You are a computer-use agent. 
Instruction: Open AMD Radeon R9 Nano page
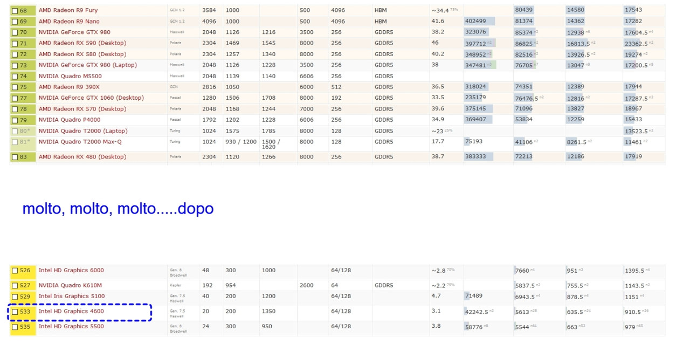coord(69,21)
